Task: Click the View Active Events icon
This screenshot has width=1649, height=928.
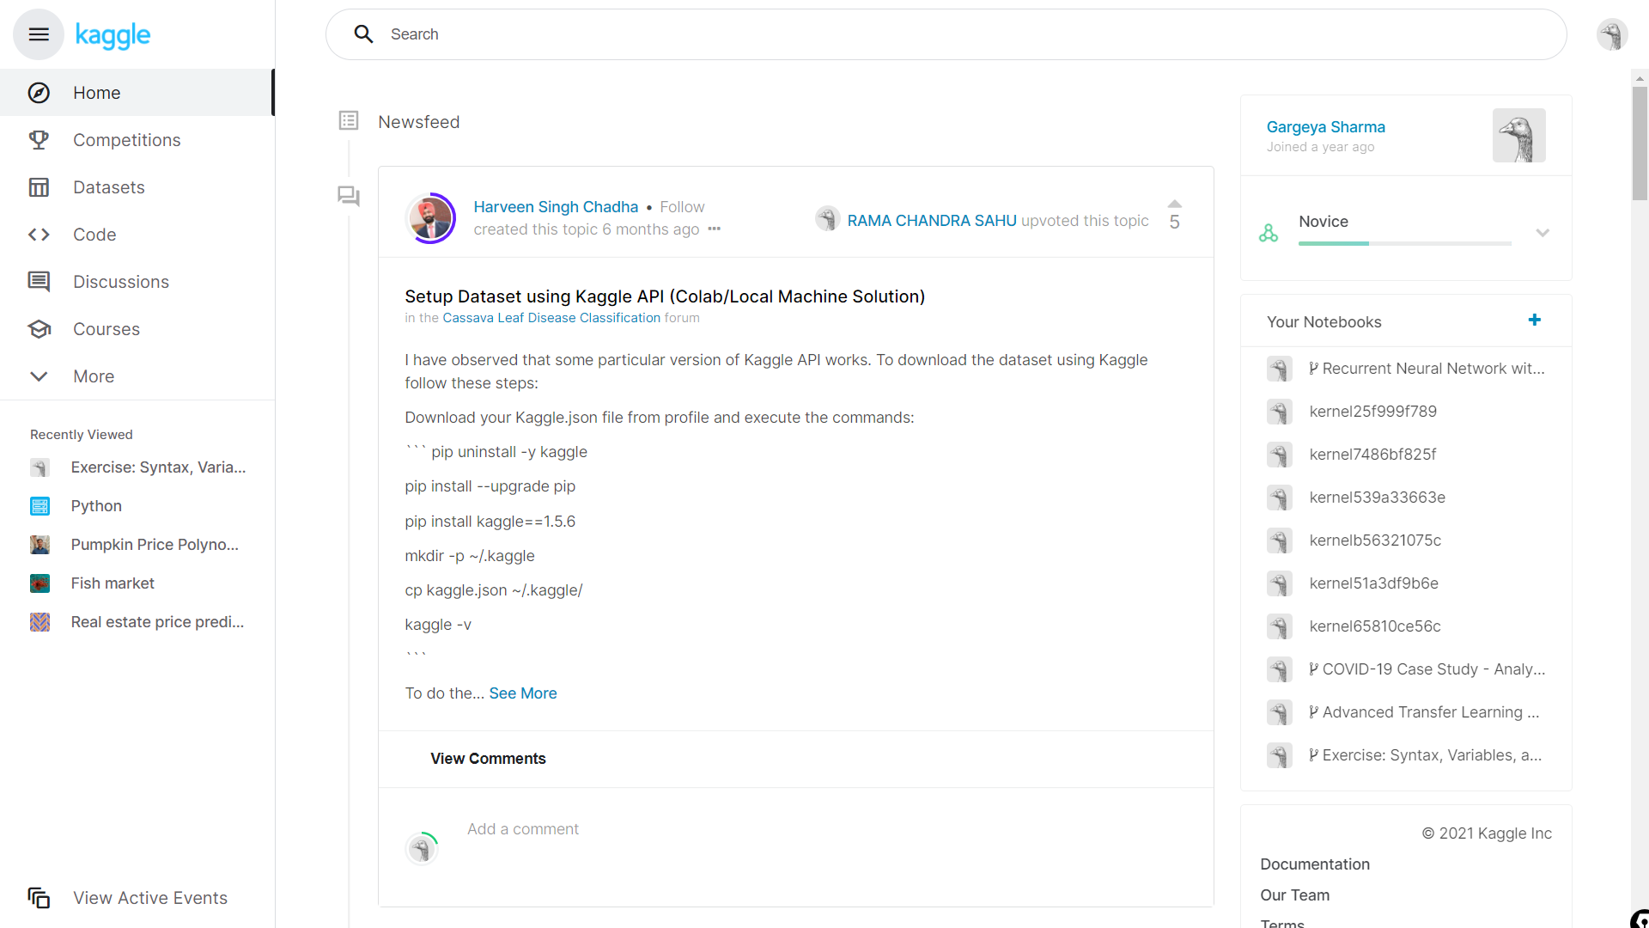Action: pos(39,898)
